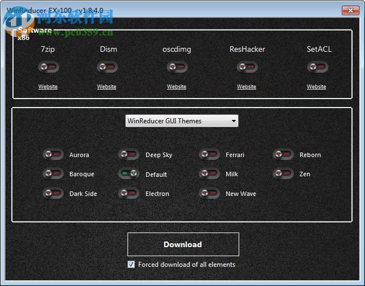Enable the Ferrari theme switch

(209, 154)
